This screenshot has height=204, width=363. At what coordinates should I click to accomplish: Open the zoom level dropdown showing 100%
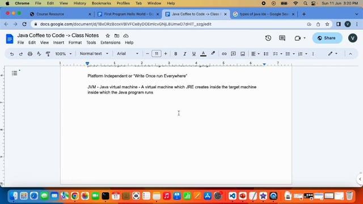point(63,54)
